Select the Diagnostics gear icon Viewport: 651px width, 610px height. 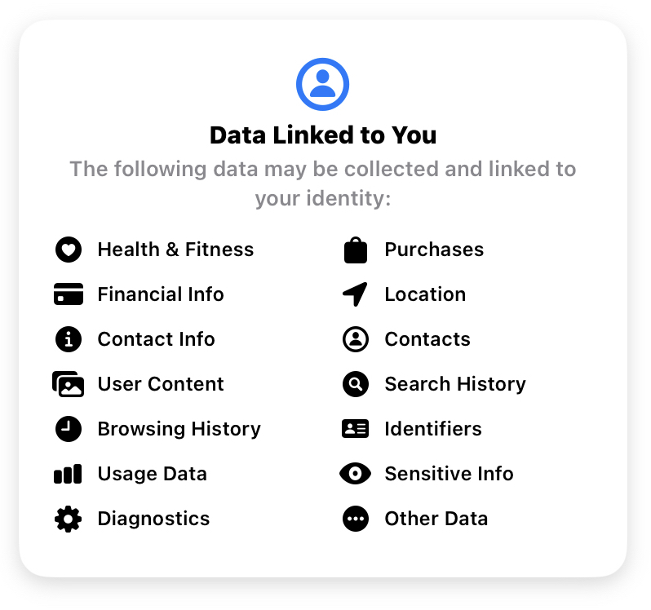[x=69, y=519]
